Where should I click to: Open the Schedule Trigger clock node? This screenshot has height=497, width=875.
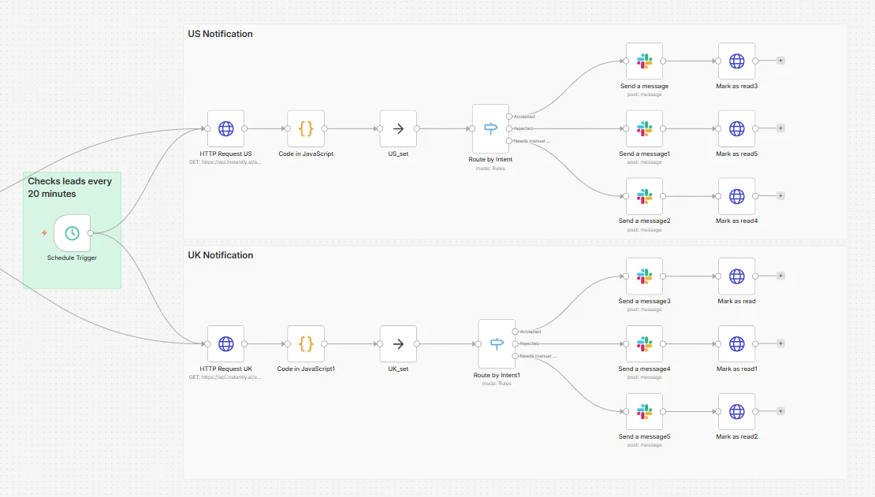tap(71, 233)
